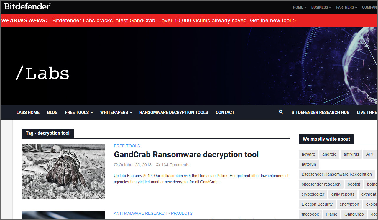Click the 'Update February 2019' article excerpt
Image resolution: width=378 pixels, height=220 pixels.
coord(201,179)
